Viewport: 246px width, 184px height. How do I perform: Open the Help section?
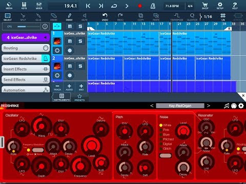(x=235, y=6)
